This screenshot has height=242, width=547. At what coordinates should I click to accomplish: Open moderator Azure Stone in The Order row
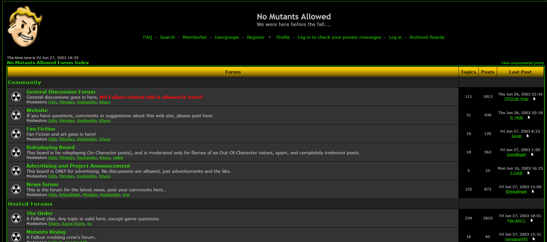coord(73,224)
